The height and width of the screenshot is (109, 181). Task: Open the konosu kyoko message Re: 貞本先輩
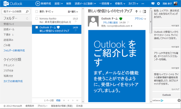[x=57, y=20]
